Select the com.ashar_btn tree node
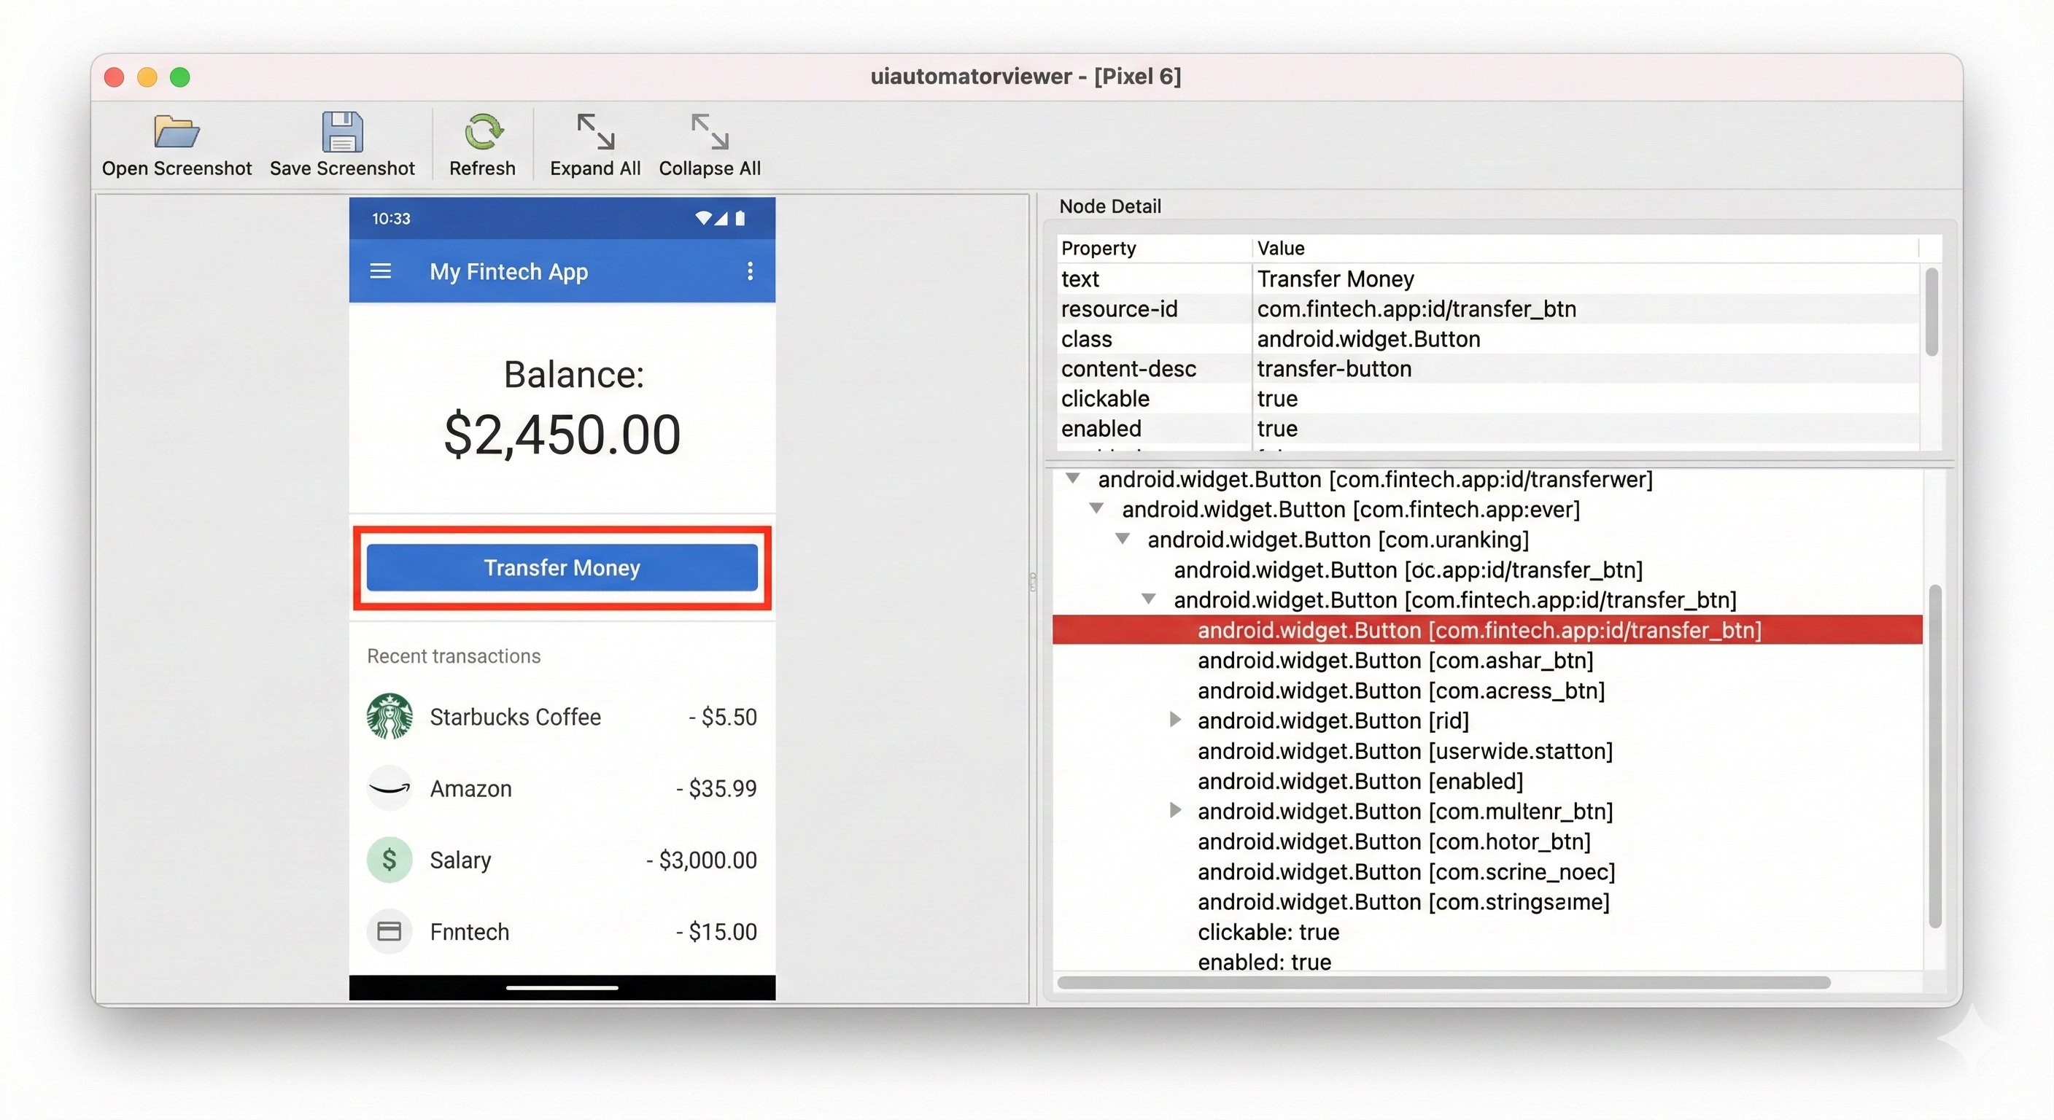Image resolution: width=2054 pixels, height=1120 pixels. point(1394,660)
